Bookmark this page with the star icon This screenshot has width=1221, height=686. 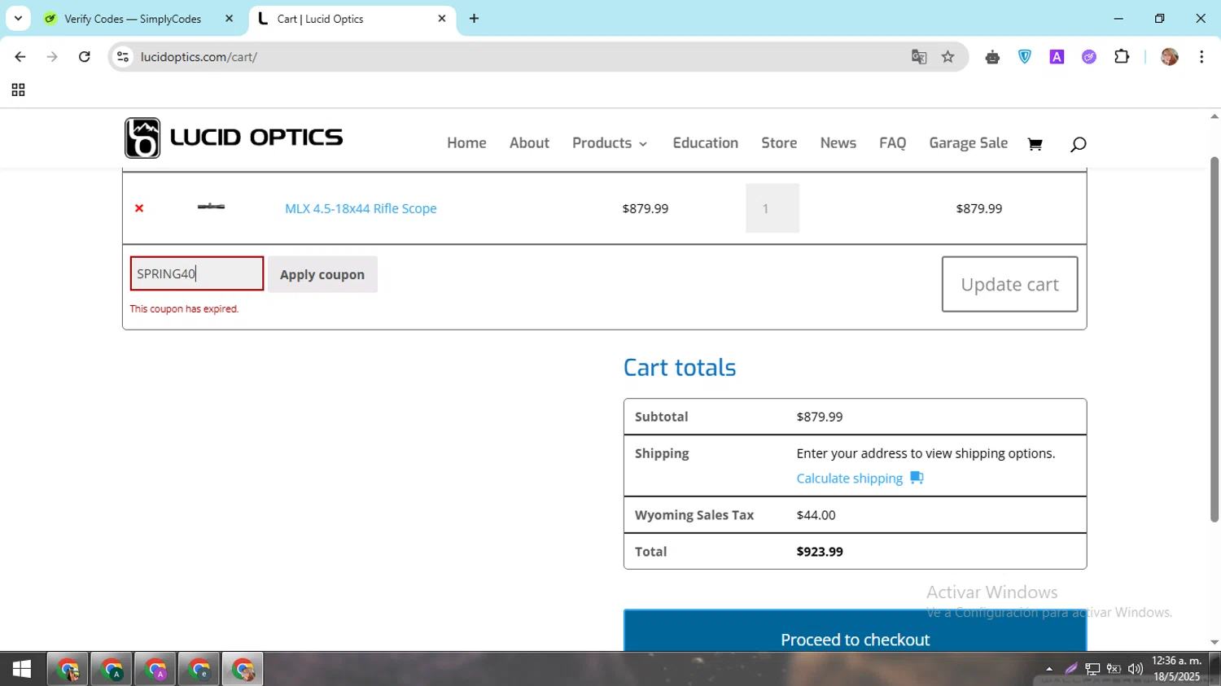point(947,57)
